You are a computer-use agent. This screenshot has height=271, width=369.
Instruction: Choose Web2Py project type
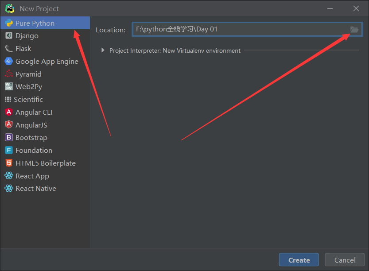[45, 86]
